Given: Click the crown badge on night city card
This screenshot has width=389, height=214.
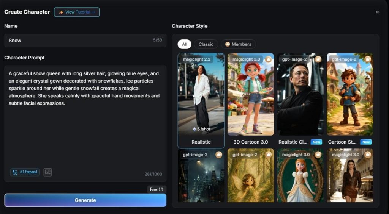Looking at the screenshot, I should coord(218,155).
